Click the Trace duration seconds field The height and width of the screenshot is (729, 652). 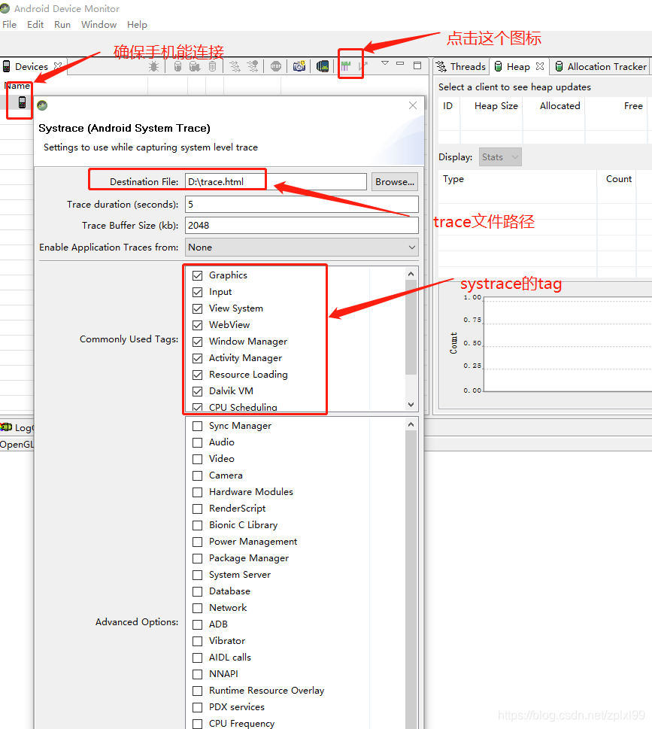(x=302, y=205)
